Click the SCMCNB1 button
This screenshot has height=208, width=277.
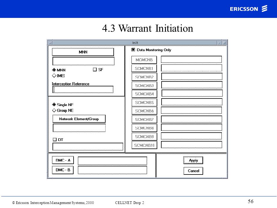point(144,68)
